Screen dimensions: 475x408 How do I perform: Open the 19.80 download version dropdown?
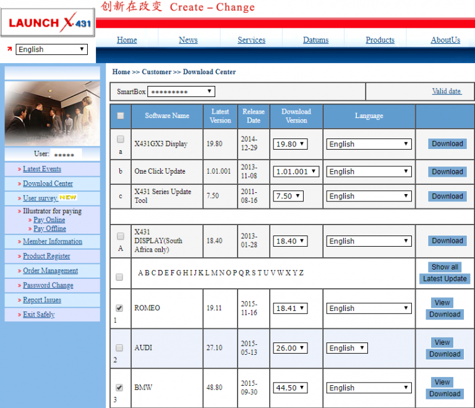290,144
